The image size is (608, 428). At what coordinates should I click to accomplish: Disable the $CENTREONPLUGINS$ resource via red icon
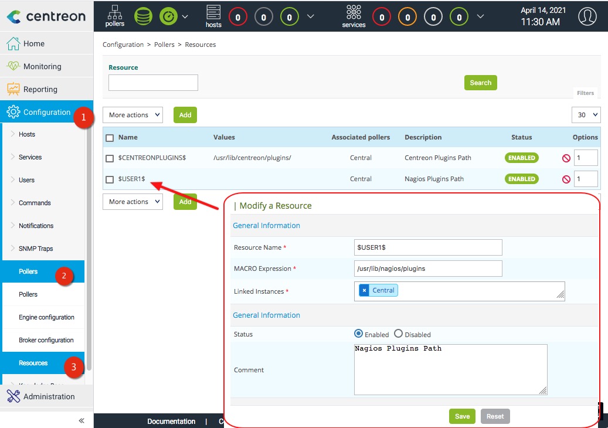click(566, 158)
